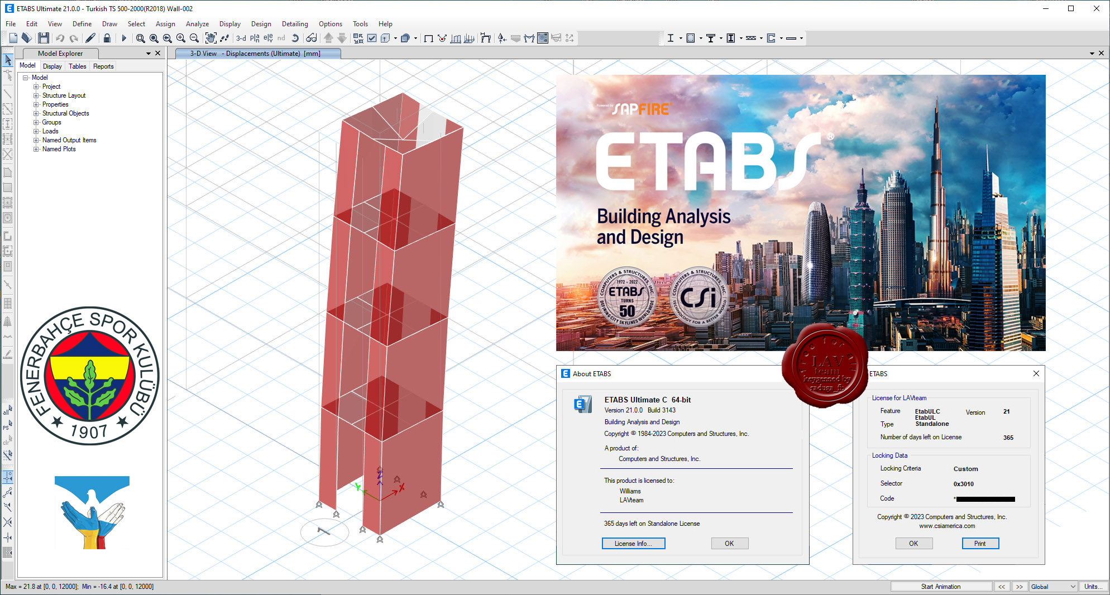Close the ETABS license dialog
1110x595 pixels.
coord(1036,373)
